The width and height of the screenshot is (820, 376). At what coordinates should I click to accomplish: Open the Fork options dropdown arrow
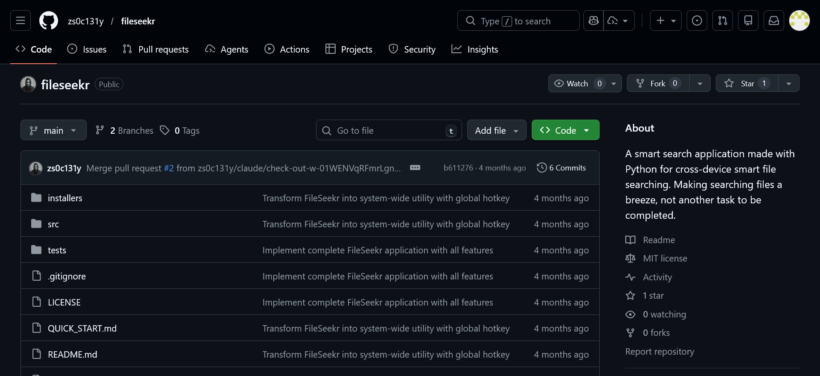tap(700, 83)
